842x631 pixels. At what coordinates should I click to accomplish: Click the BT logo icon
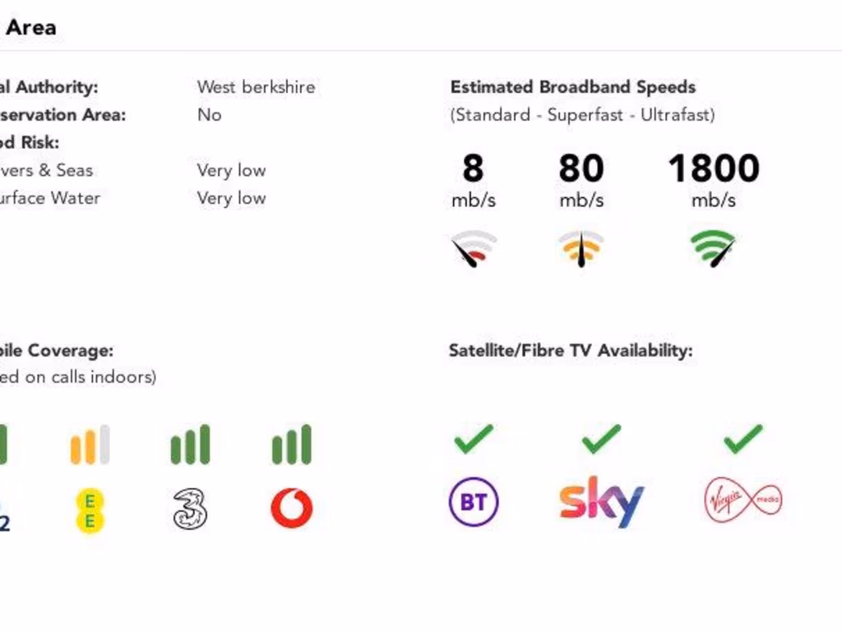pos(474,501)
